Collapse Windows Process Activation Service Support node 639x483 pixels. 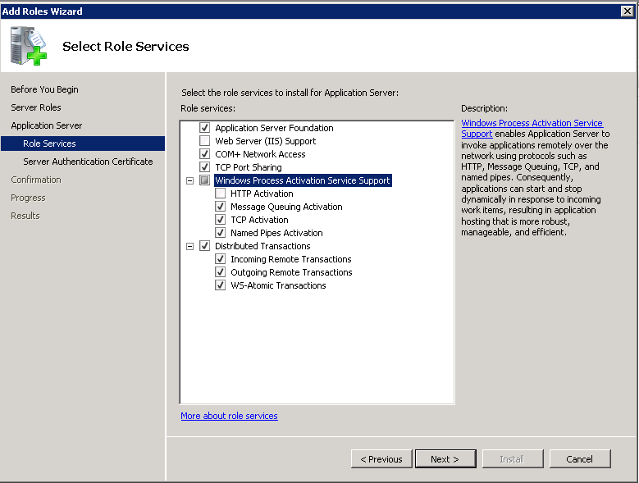190,180
